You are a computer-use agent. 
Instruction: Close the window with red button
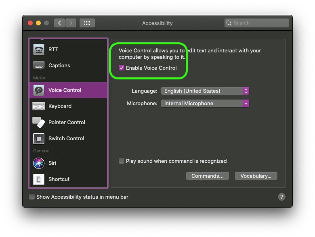click(x=30, y=23)
